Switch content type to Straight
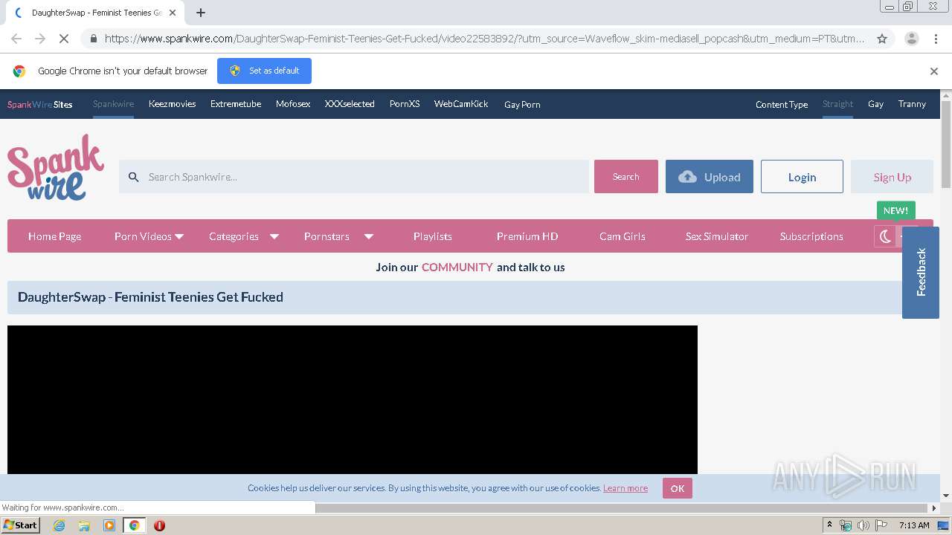The image size is (952, 535). coord(837,104)
